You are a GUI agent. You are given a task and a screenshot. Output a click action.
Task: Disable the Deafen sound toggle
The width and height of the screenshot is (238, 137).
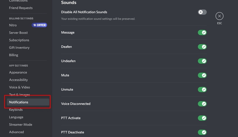(x=202, y=47)
